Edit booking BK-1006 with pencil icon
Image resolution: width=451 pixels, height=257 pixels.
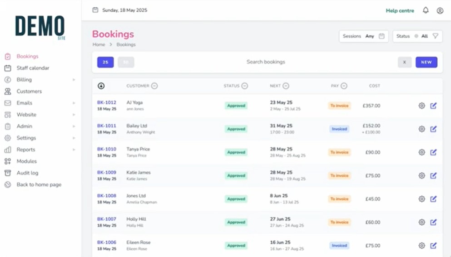point(433,246)
